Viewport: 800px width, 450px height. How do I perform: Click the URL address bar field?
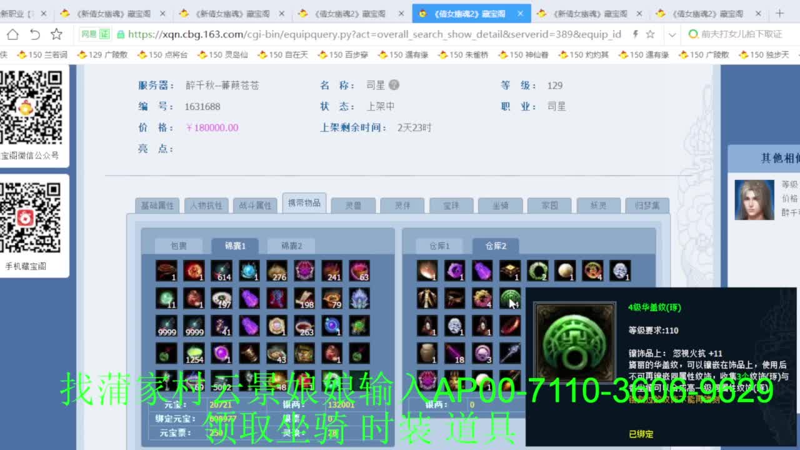coord(375,34)
